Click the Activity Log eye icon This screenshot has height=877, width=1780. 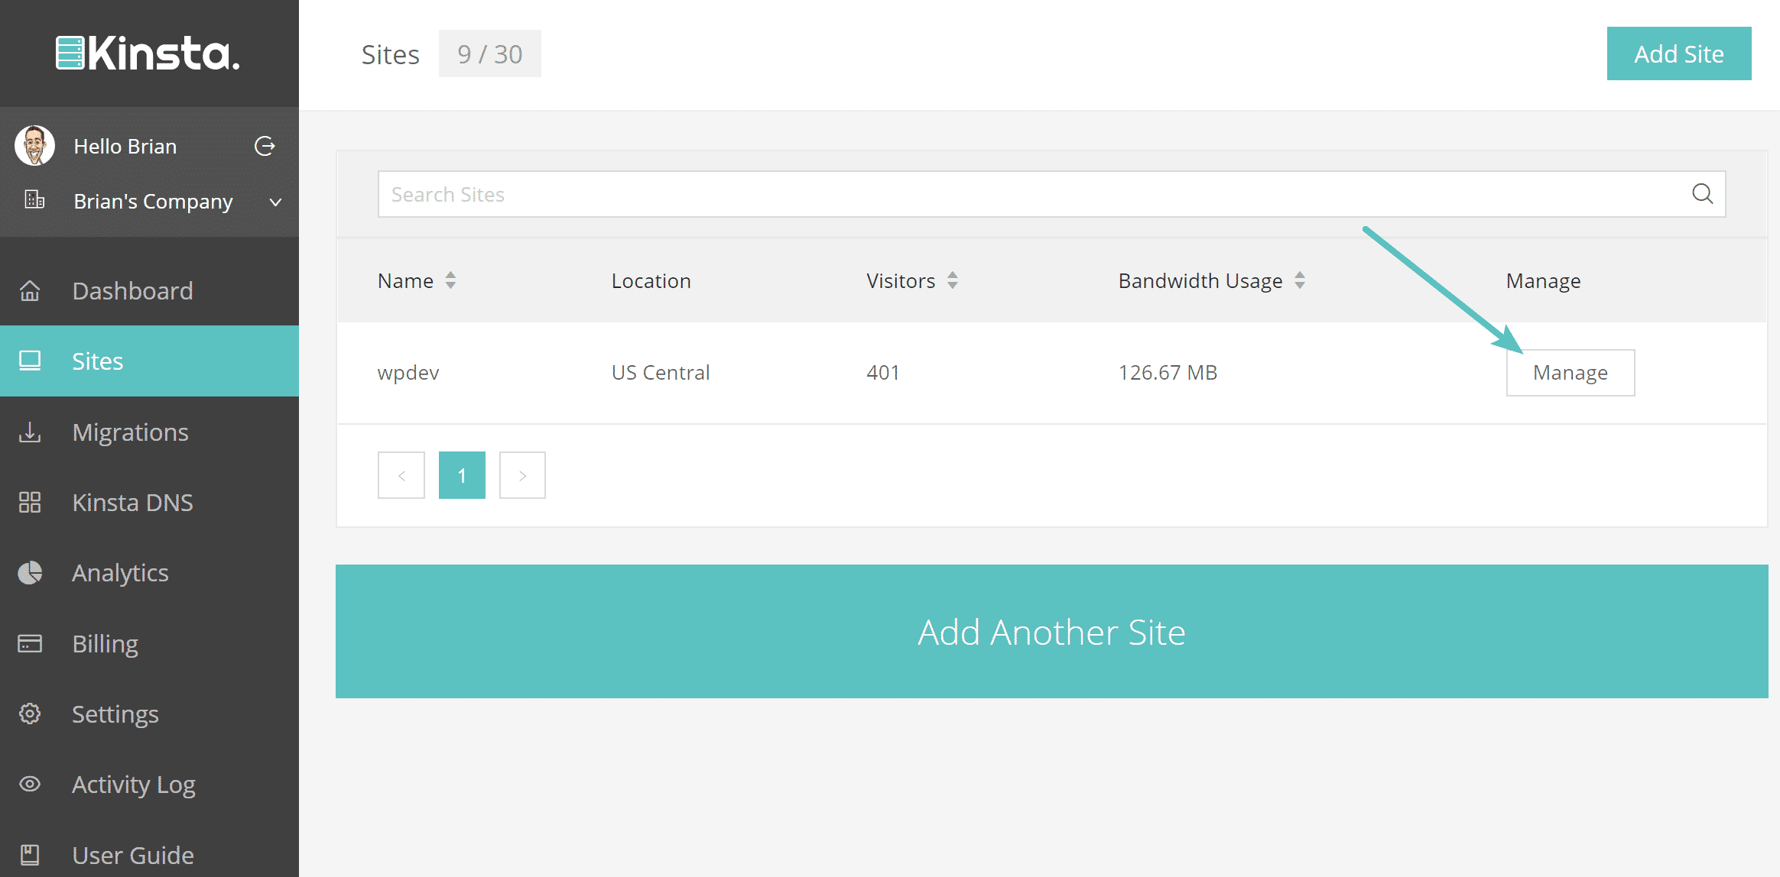30,784
